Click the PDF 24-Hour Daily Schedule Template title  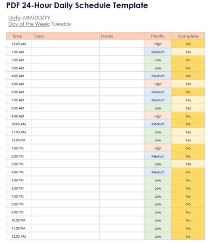click(x=77, y=5)
